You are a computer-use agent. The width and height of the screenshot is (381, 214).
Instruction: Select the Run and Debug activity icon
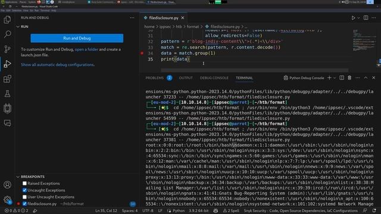[7, 64]
